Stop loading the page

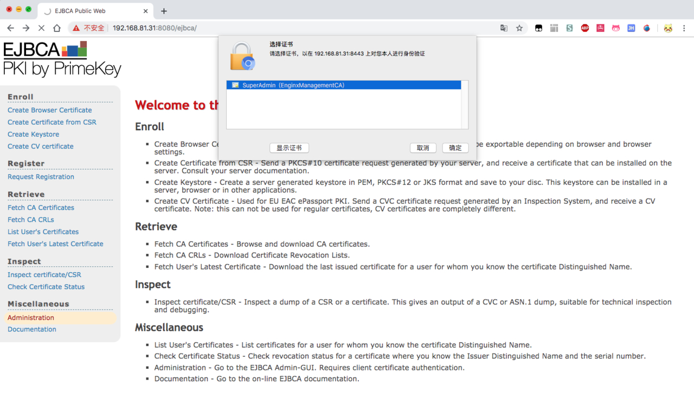point(41,28)
